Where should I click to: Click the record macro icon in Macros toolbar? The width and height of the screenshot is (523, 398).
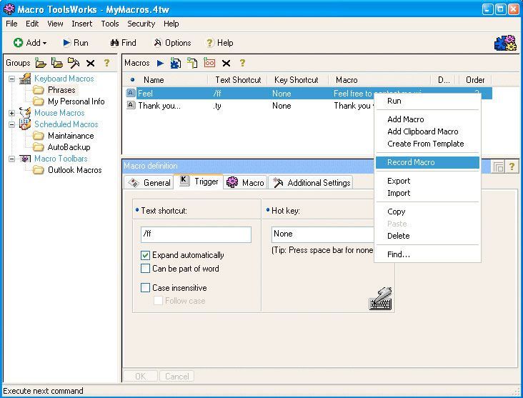209,63
